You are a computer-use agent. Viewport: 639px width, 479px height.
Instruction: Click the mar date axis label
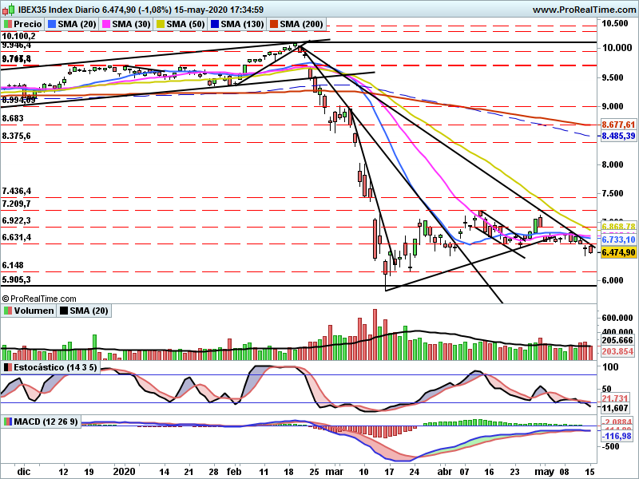(x=334, y=472)
